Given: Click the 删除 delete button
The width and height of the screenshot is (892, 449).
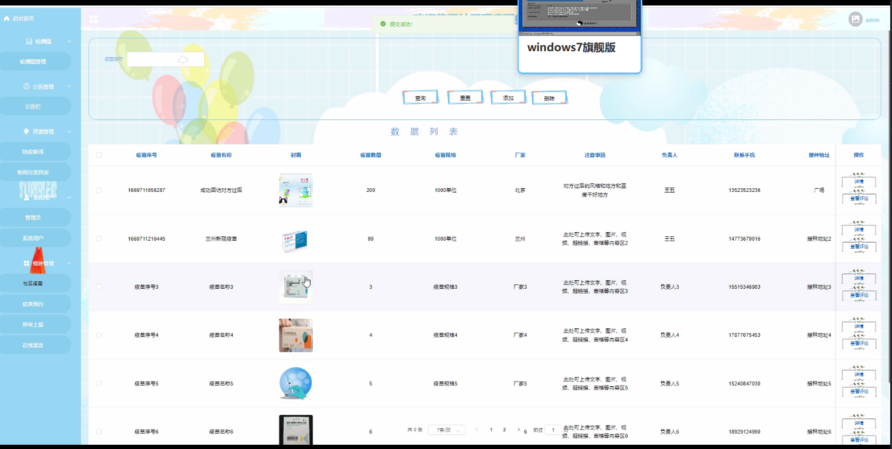Looking at the screenshot, I should coord(549,97).
